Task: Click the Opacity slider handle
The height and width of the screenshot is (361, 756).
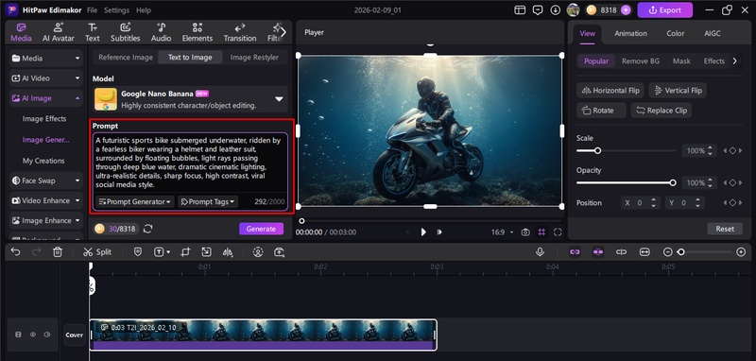Action: 673,182
